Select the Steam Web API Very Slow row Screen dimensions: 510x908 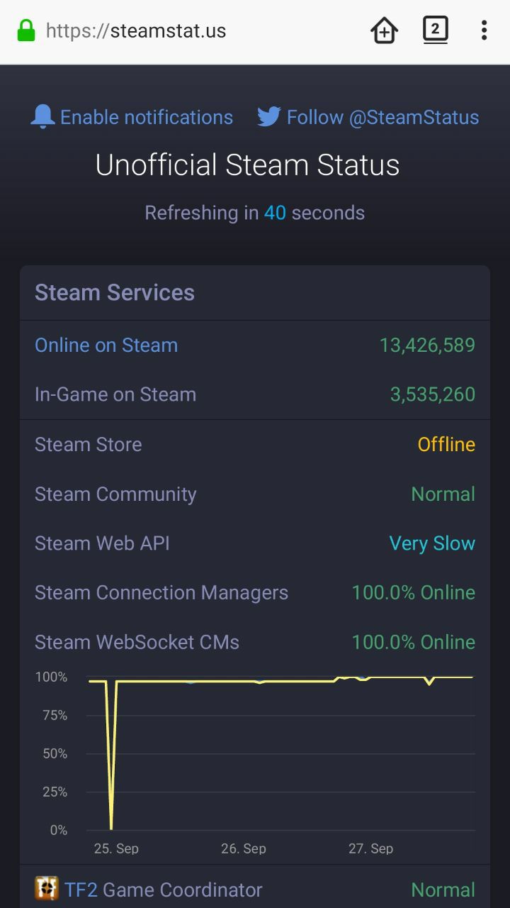[255, 543]
